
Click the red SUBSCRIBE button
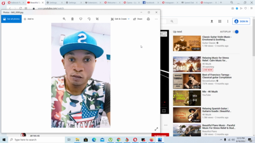[160, 135]
